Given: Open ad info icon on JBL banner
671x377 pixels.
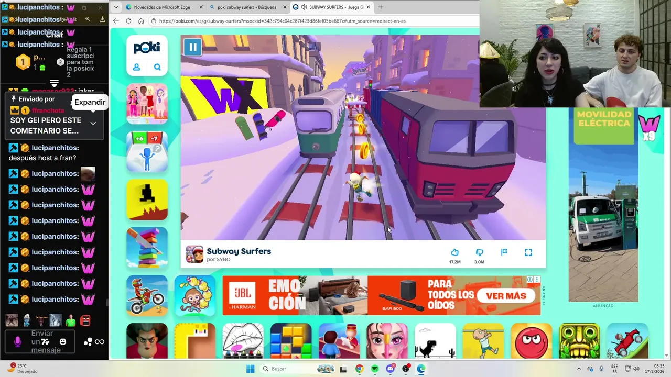Looking at the screenshot, I should point(531,280).
